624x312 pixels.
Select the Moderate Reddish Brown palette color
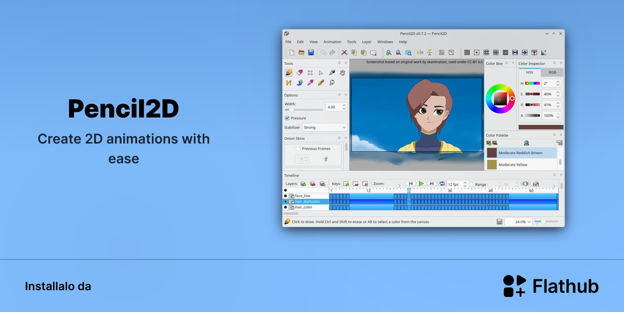522,153
